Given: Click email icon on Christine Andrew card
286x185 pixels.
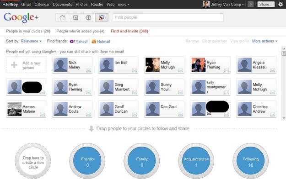Looking at the screenshot, I should coord(273,114).
